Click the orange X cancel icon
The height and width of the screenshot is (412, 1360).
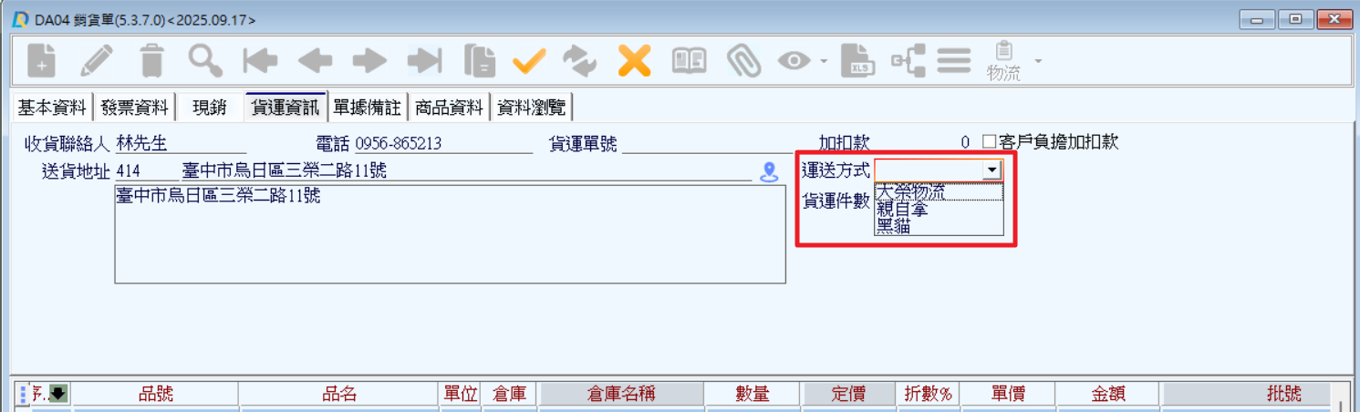click(634, 61)
